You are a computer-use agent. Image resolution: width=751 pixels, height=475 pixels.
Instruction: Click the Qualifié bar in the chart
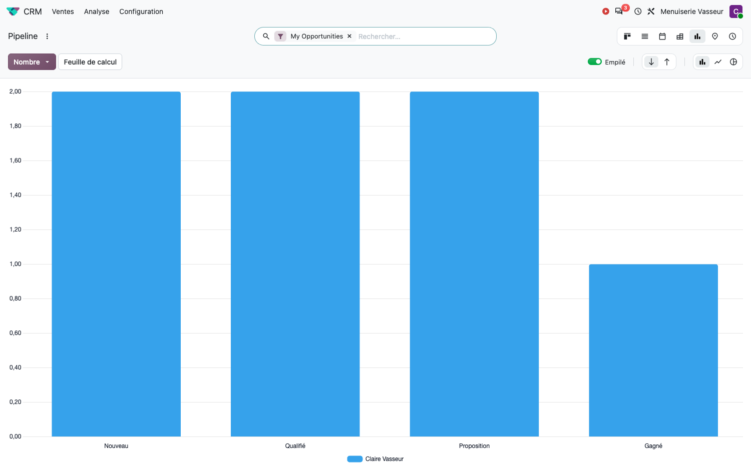295,264
